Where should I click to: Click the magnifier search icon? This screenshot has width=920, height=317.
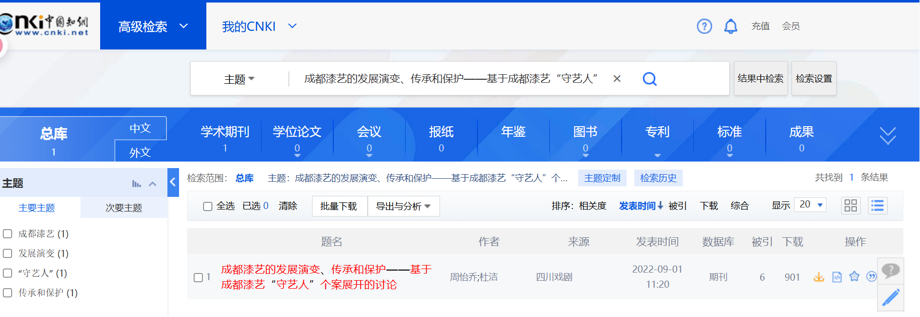[x=649, y=79]
